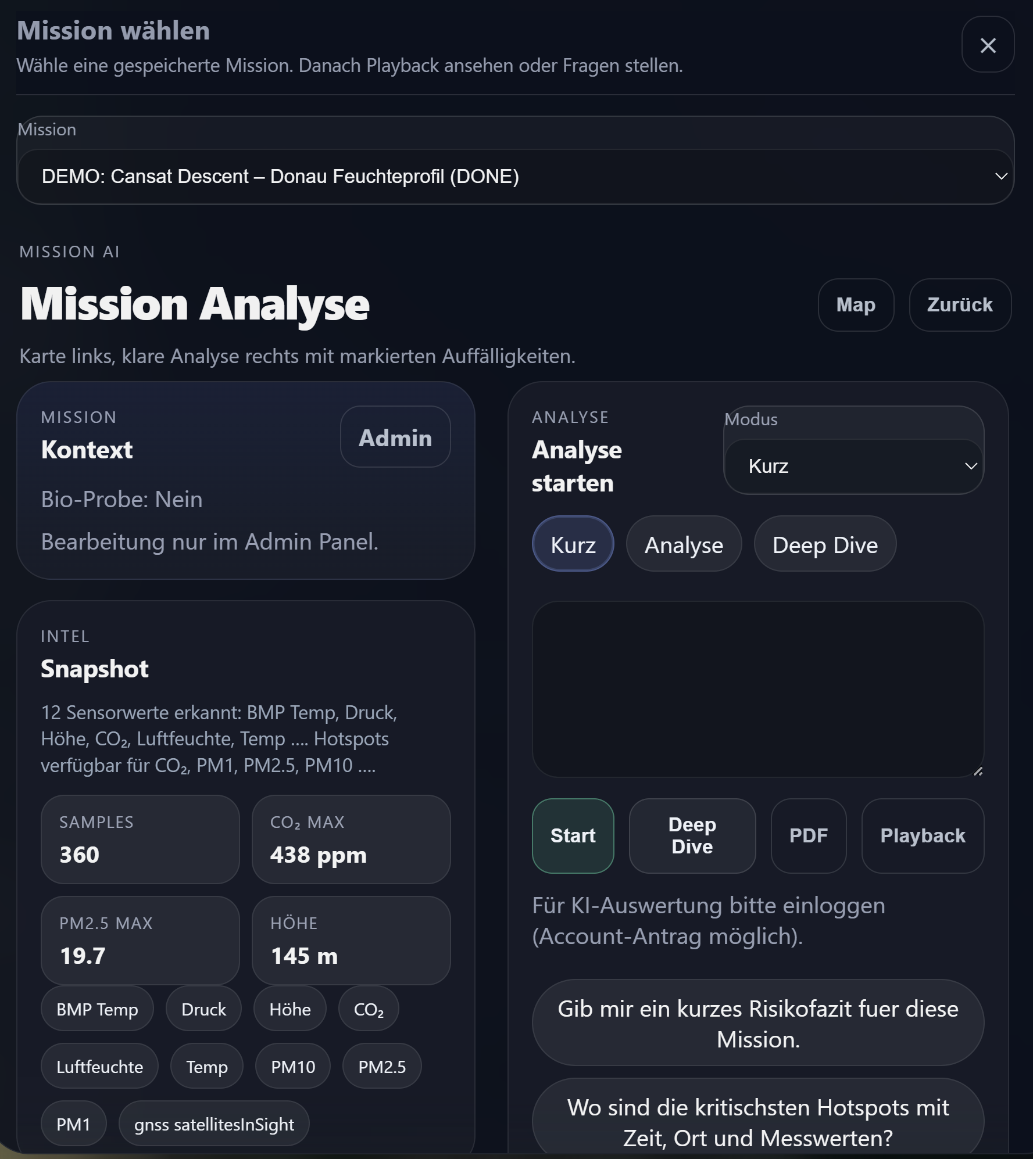Choose the Risikofazit suggestion prompt
Screen dimensions: 1033x1159
pyautogui.click(x=758, y=1023)
